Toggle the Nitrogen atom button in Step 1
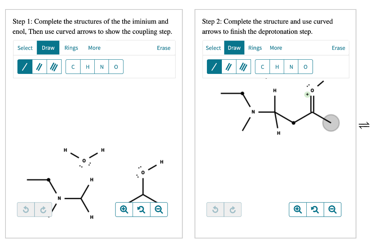The height and width of the screenshot is (249, 373). (x=102, y=67)
